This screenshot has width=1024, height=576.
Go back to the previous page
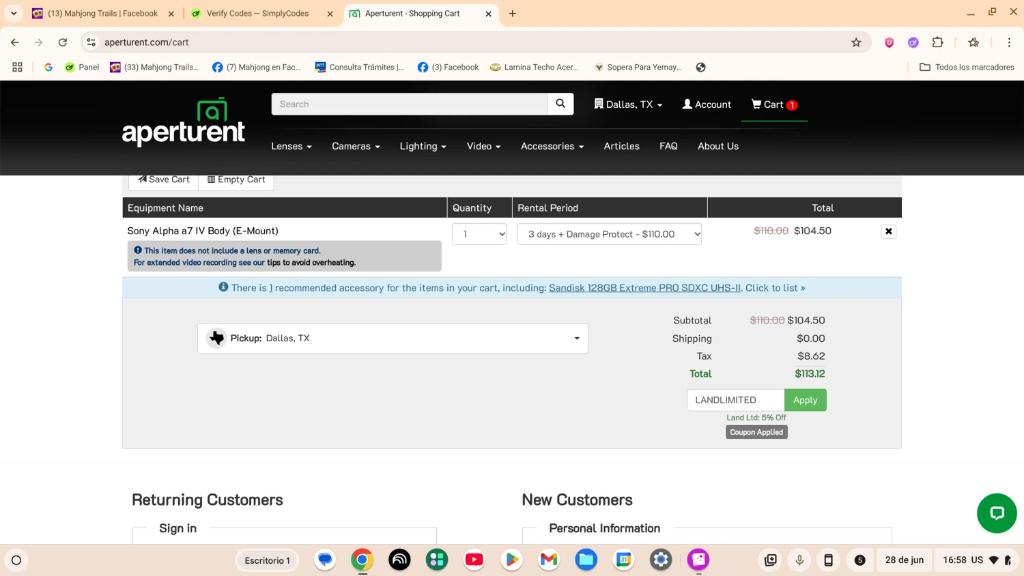point(15,42)
